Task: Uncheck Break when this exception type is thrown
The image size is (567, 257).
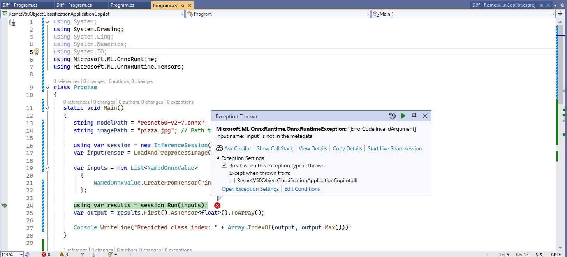Action: [224, 165]
